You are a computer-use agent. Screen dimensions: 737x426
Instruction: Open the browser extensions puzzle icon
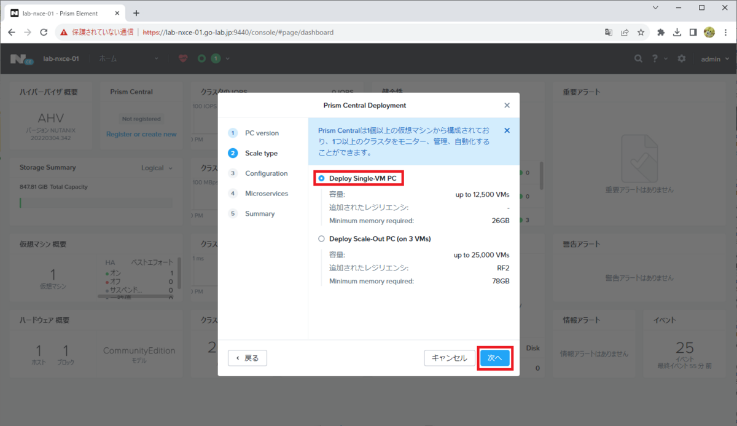click(x=661, y=32)
